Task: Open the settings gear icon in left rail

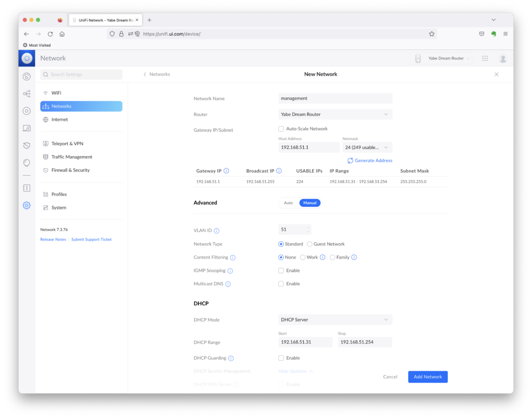Action: [27, 205]
